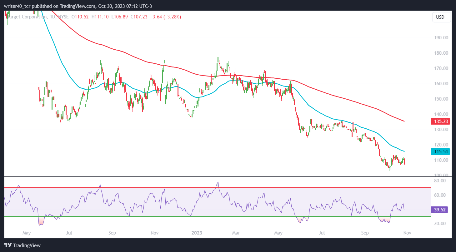Click the cyan 115.51 moving average price label
The width and height of the screenshot is (456, 252).
tap(440, 151)
